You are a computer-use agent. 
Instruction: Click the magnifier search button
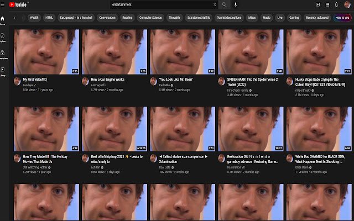(x=224, y=4)
